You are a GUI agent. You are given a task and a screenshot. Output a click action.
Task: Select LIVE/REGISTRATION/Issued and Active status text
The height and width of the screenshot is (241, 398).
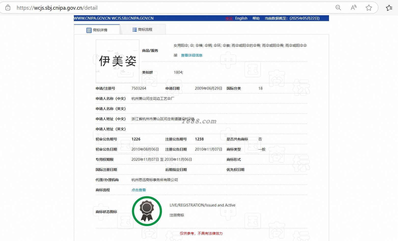(202, 205)
